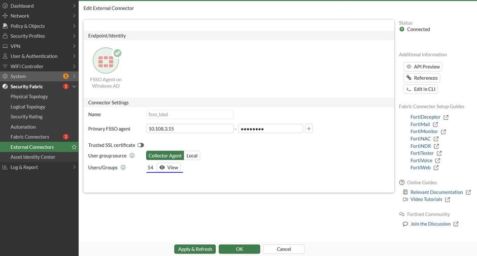This screenshot has height=256, width=477.
Task: Click the favorite star on External Connectors
Action: (x=74, y=147)
